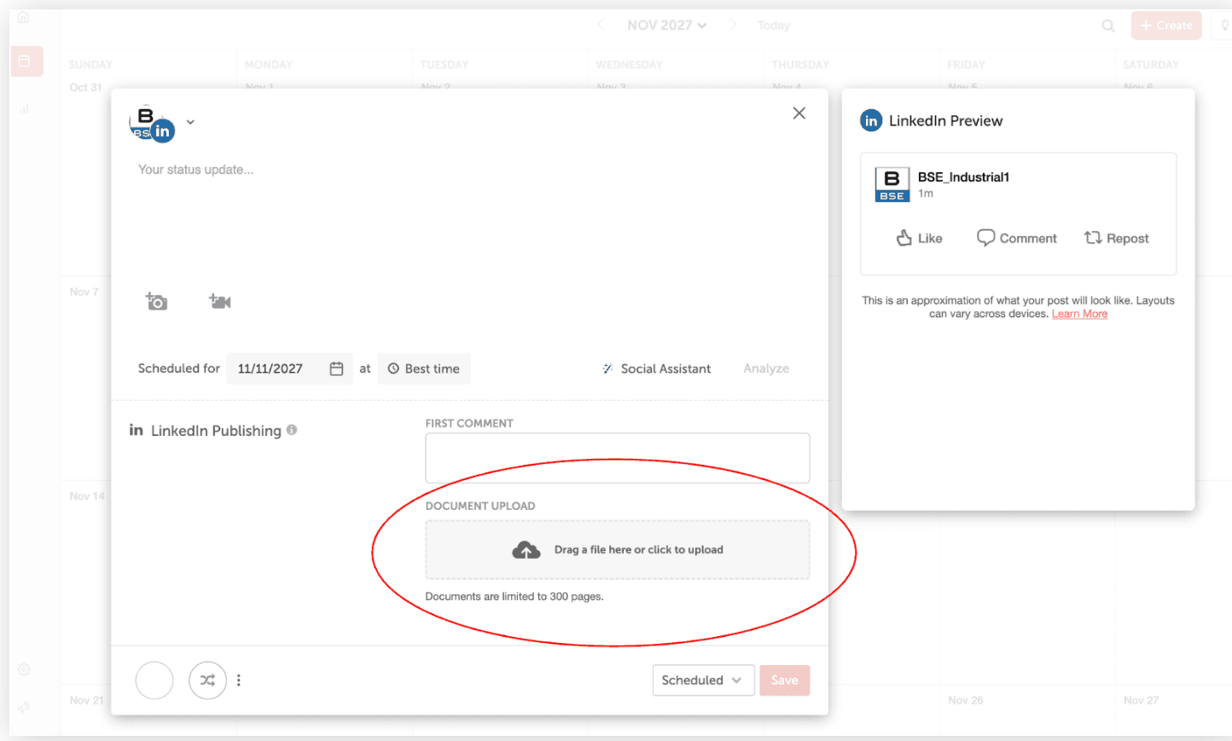
Task: Close the post composer dialog
Action: click(x=799, y=113)
